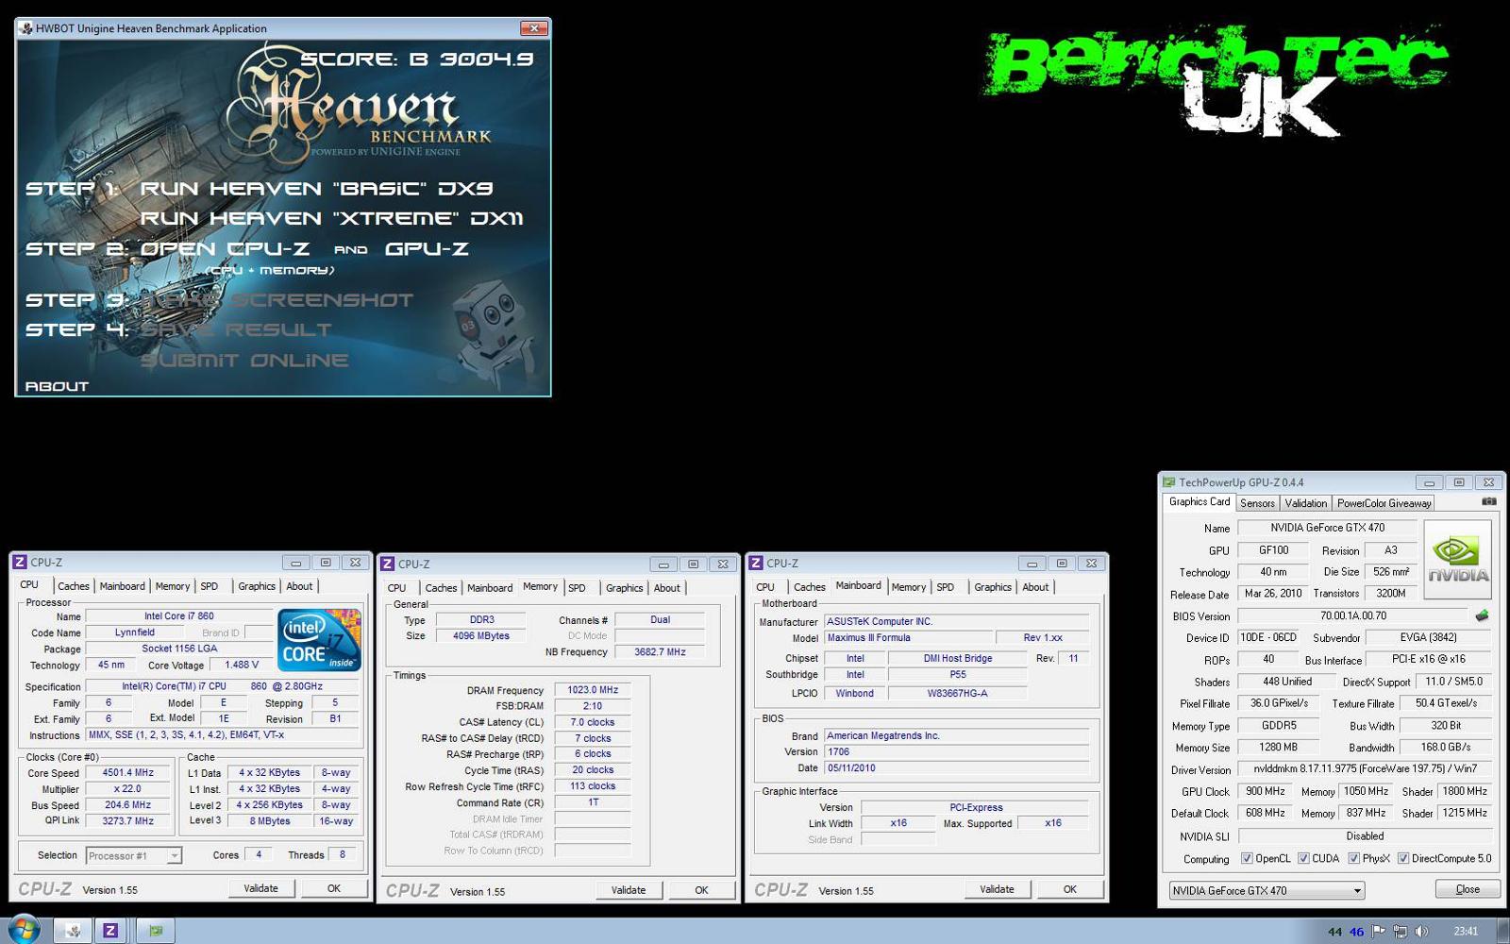Click the BIOS Version 70.00.1A.00.70 field
Screen dimensions: 1510x944
pyautogui.click(x=1353, y=615)
